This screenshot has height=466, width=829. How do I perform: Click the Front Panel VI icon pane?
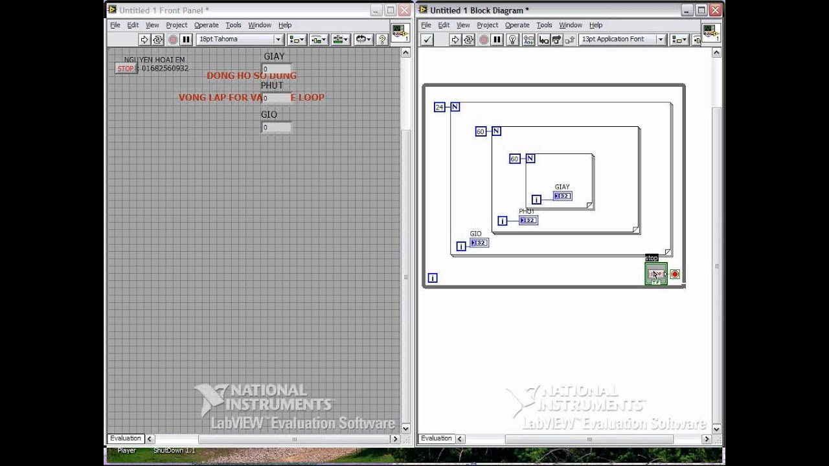tap(400, 32)
